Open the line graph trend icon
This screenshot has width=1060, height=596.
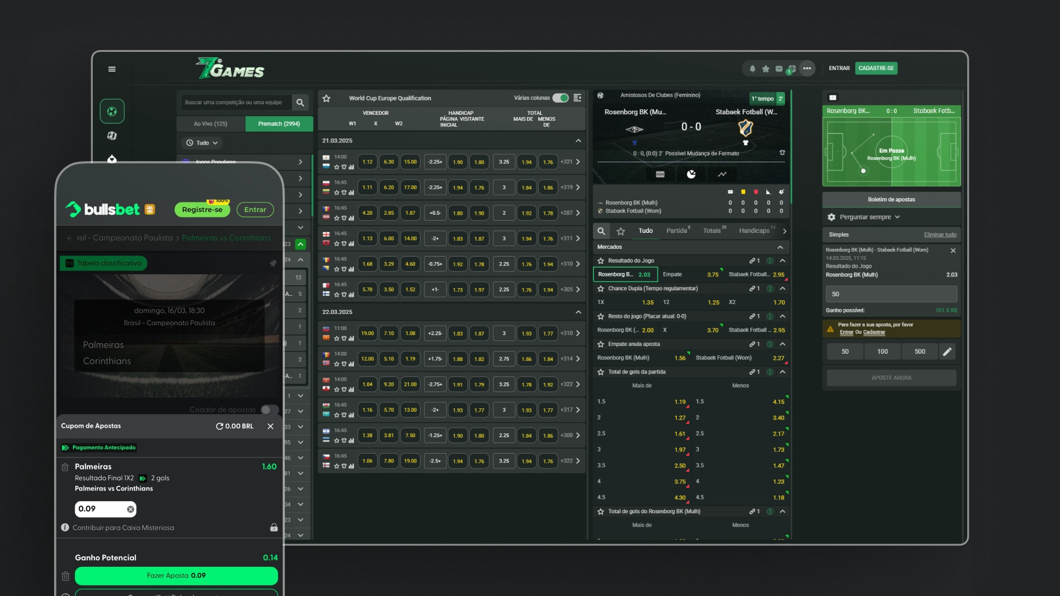pos(722,174)
